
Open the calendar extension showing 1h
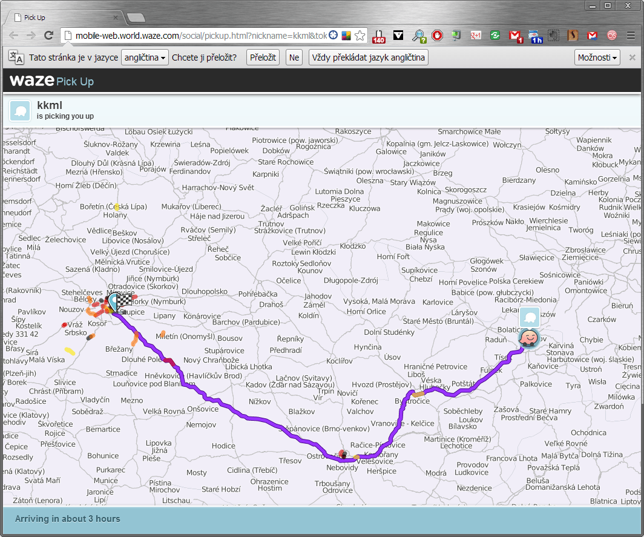pyautogui.click(x=535, y=36)
